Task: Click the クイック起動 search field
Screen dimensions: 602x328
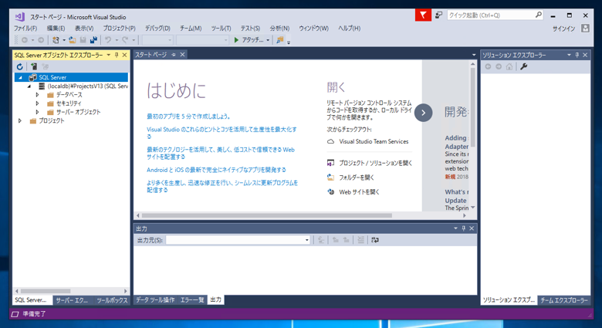Action: (490, 15)
